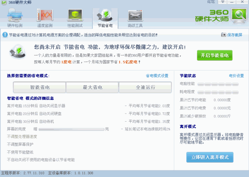Click the camera icon beside 保存截屏
This screenshot has height=177, width=249.
223,34
